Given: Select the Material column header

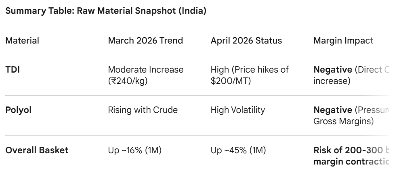Looking at the screenshot, I should pos(22,41).
